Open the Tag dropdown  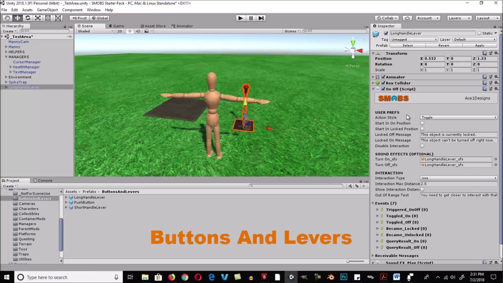pyautogui.click(x=414, y=40)
